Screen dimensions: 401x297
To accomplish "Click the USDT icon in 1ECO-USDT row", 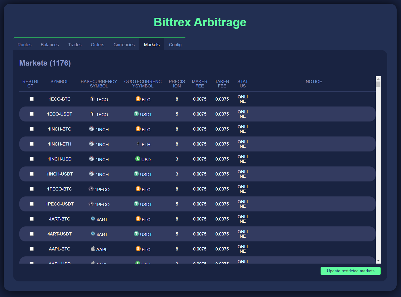I will pos(136,114).
